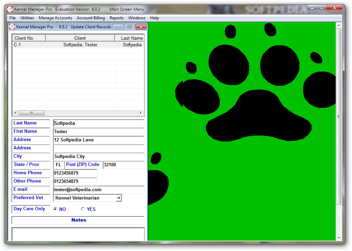Open the Reports menu

pyautogui.click(x=117, y=18)
